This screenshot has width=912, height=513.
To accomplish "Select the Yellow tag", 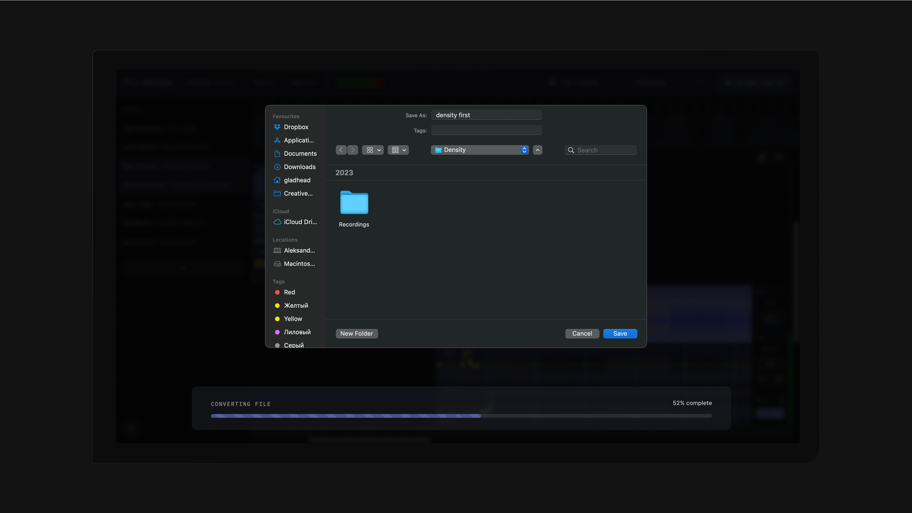I will (x=293, y=319).
